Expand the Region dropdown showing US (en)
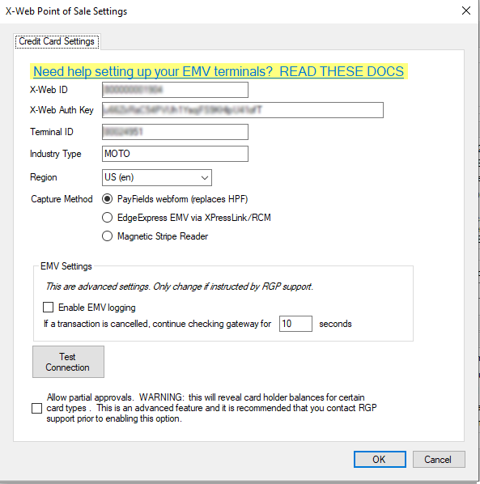 pyautogui.click(x=157, y=177)
